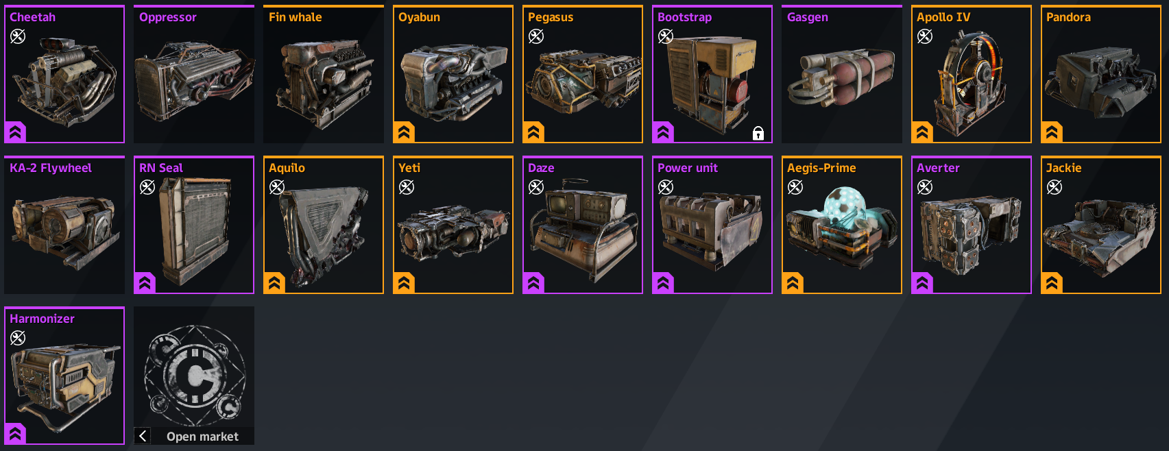Click the upgrade chevron badge on Harmonizer
This screenshot has height=451, width=1169.
15,434
